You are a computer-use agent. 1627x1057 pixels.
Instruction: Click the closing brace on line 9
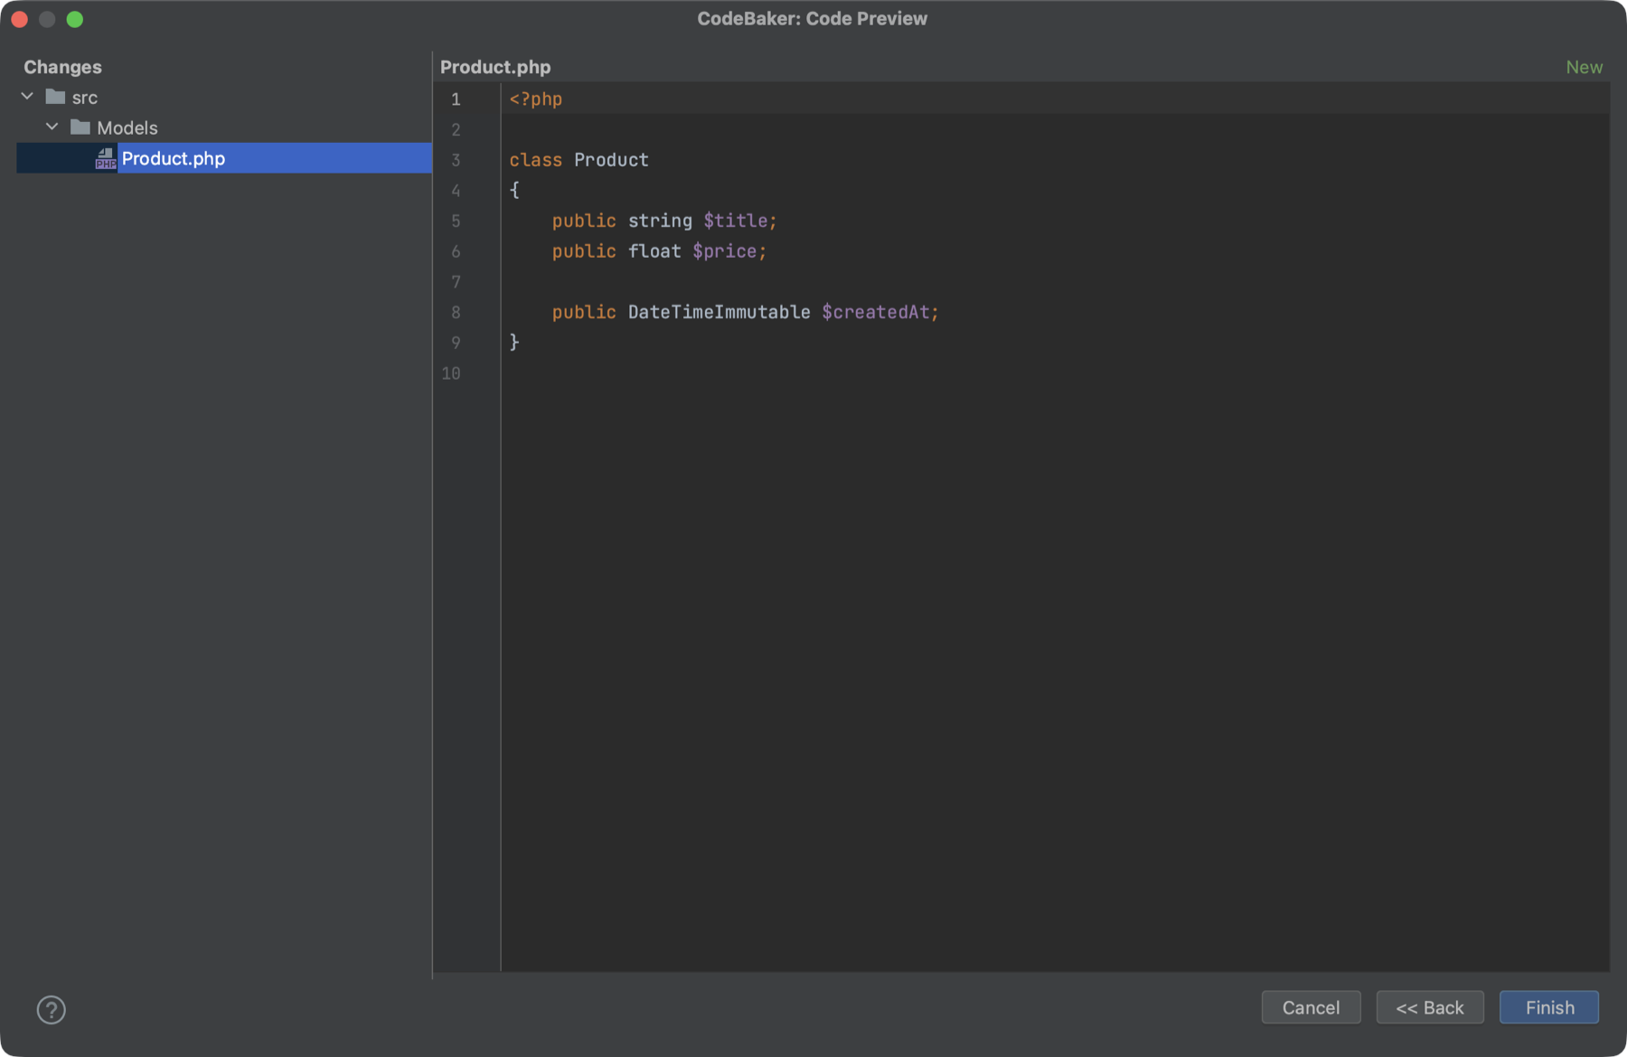[x=514, y=343]
